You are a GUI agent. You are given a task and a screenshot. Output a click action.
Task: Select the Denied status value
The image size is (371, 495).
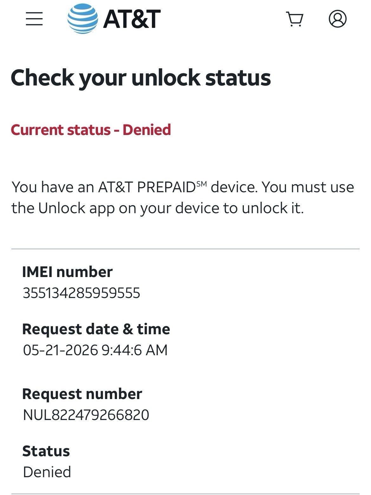pyautogui.click(x=47, y=472)
